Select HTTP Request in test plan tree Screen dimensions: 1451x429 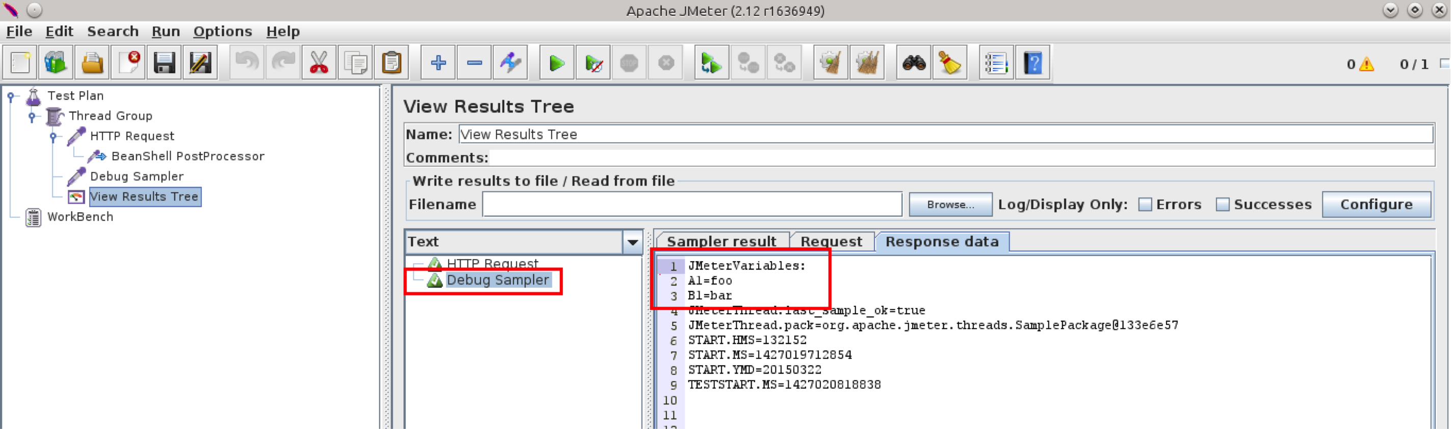[133, 136]
